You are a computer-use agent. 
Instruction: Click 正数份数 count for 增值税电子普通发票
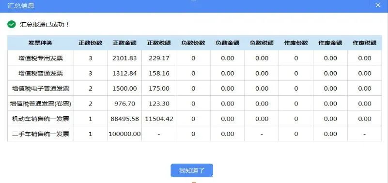pos(90,89)
